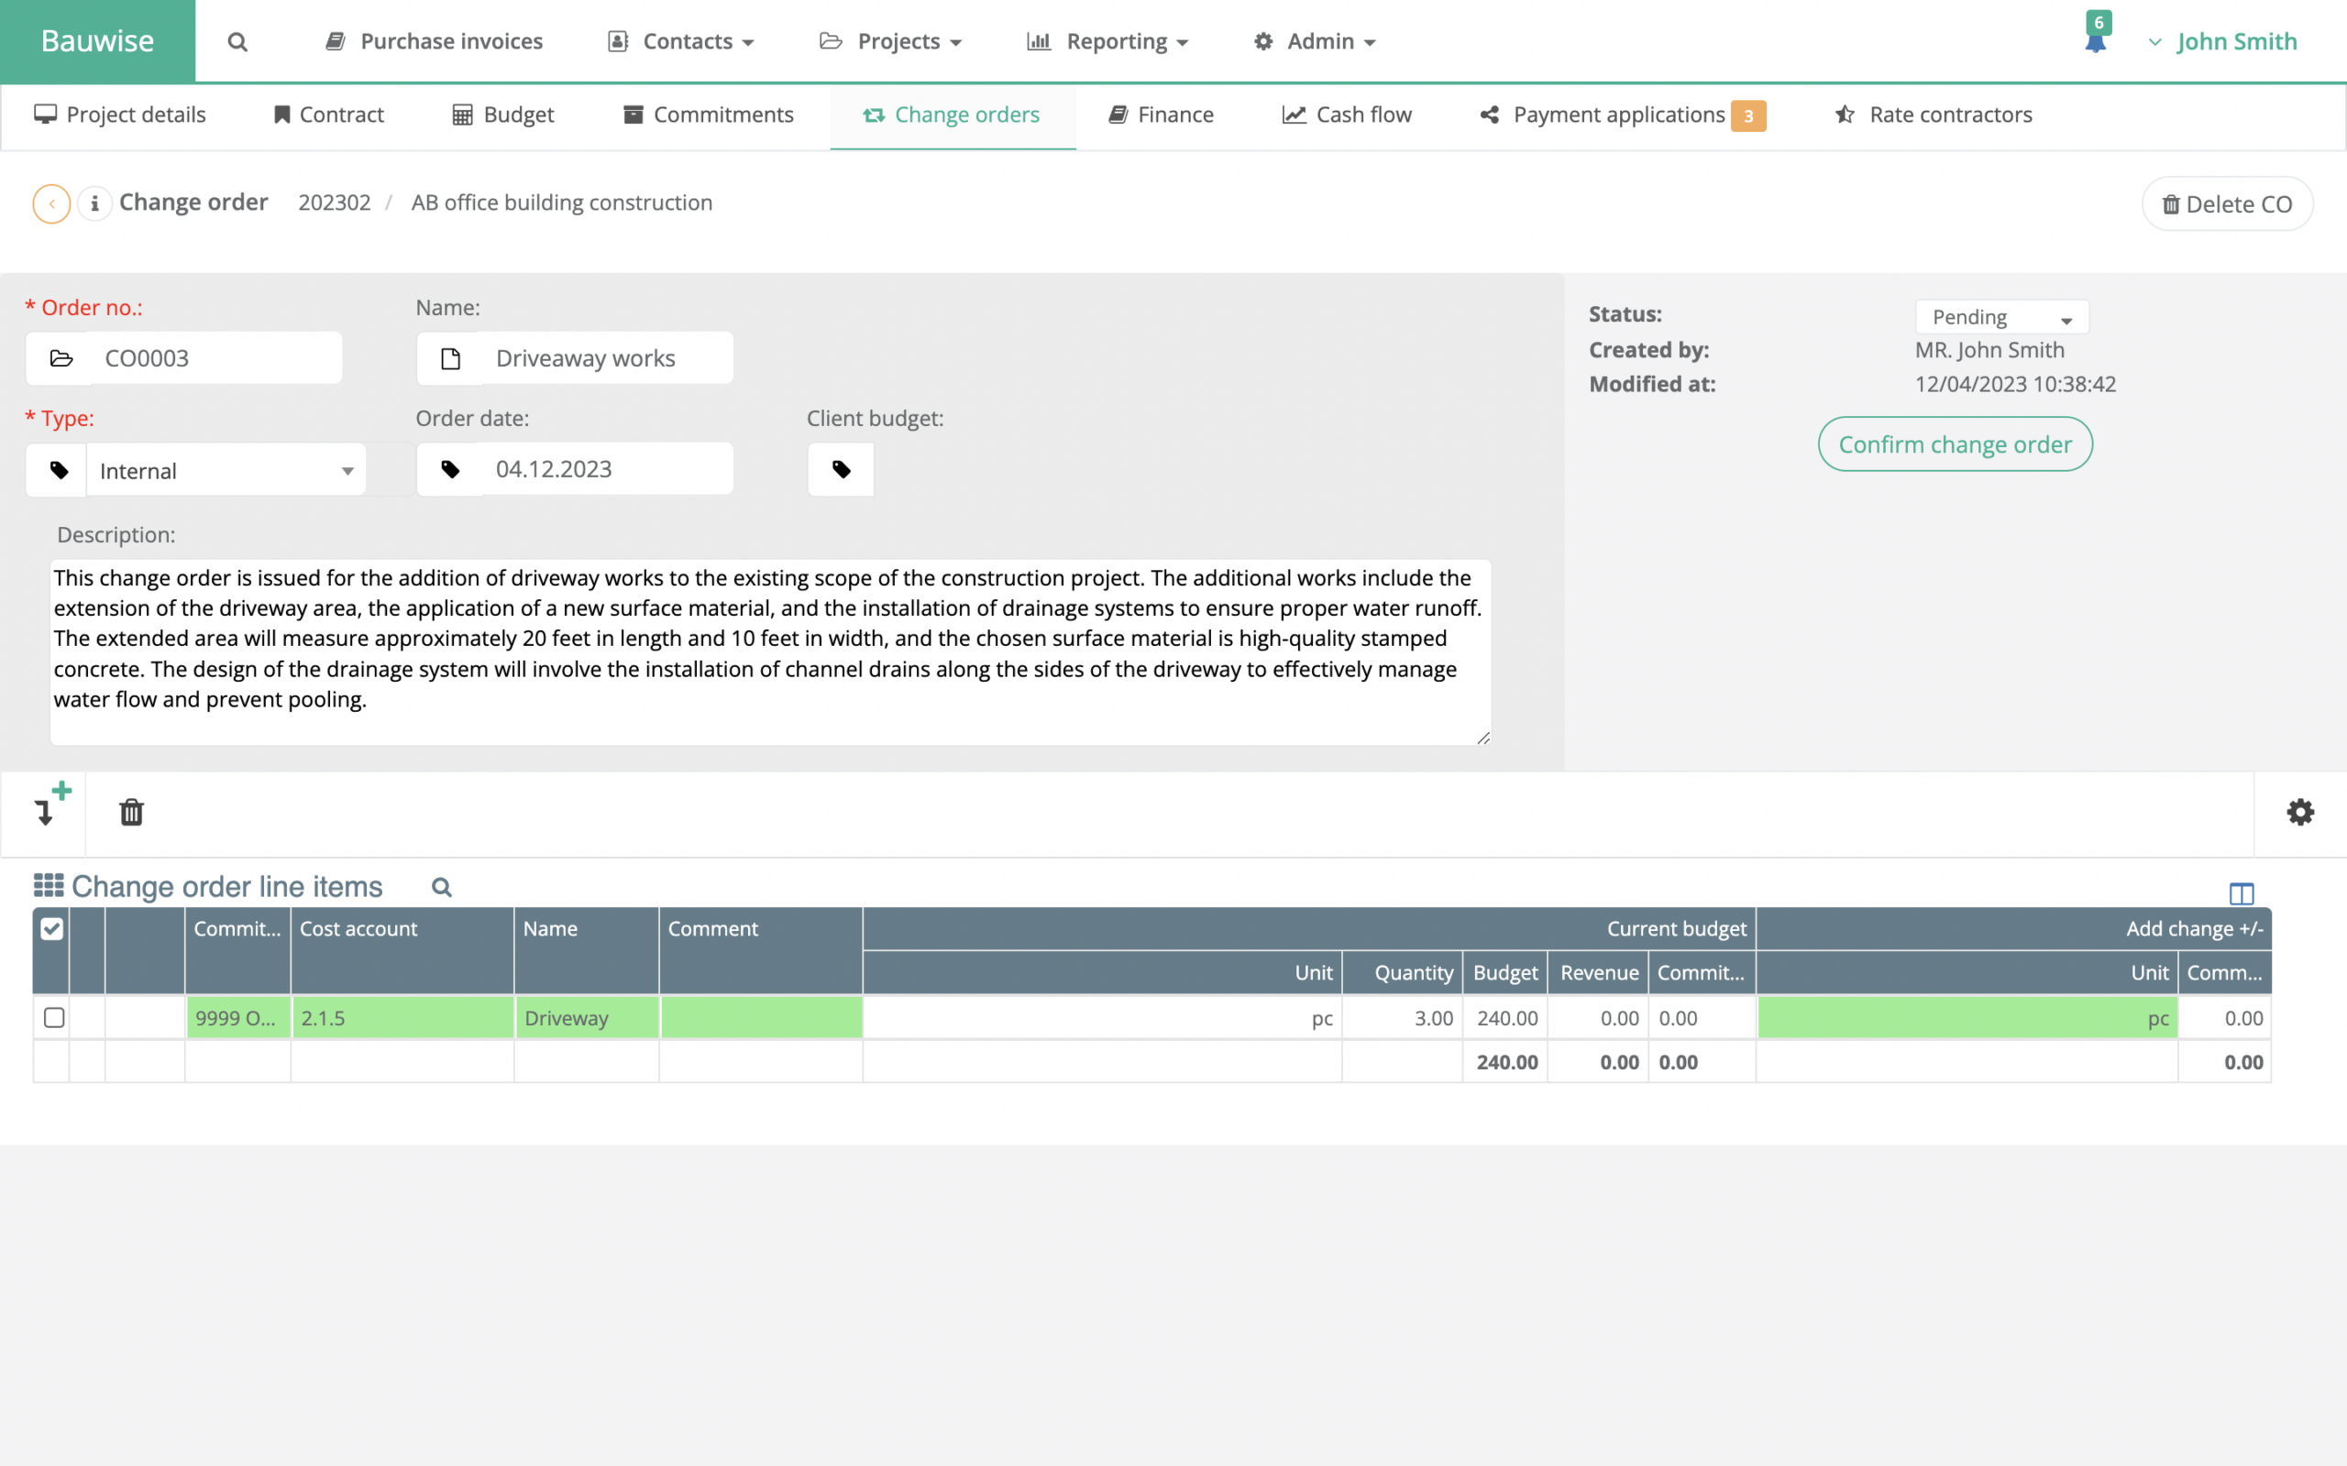Click the Order number input field CO0003
This screenshot has height=1466, width=2347.
point(184,358)
